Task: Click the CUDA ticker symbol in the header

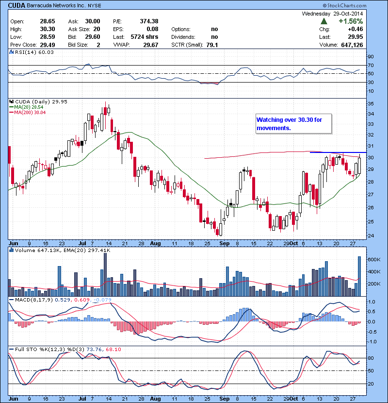Action: tap(16, 5)
